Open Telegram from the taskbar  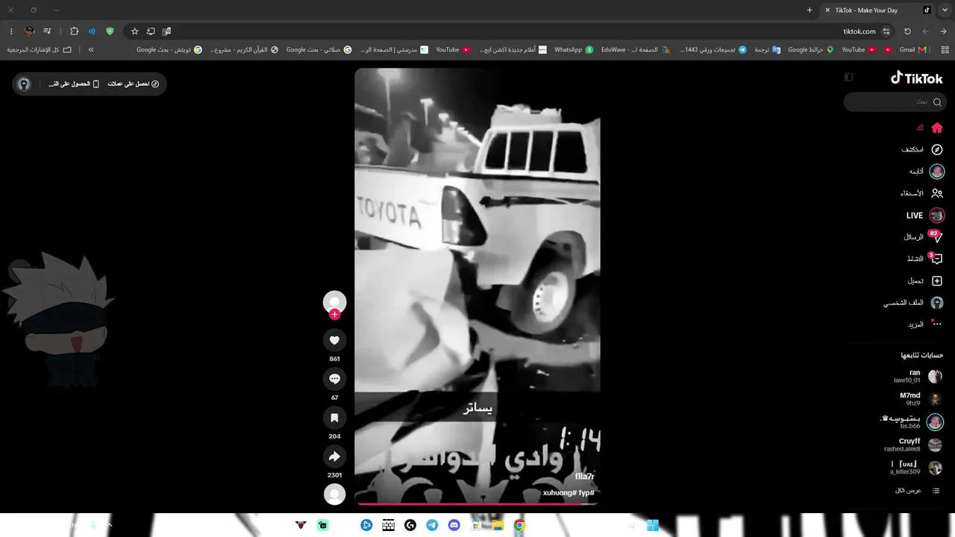coord(432,525)
